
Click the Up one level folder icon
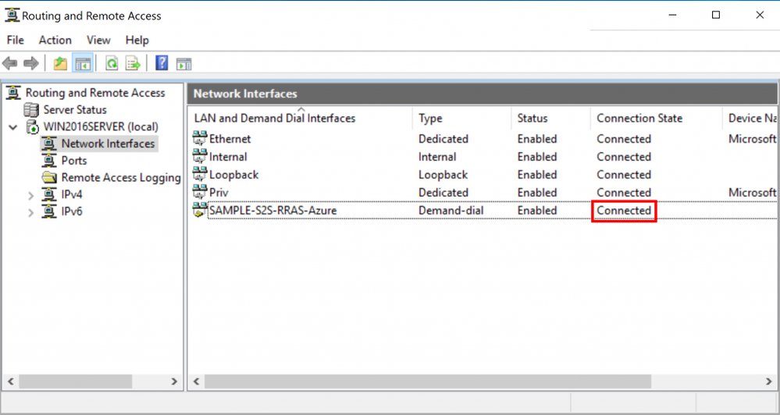60,64
